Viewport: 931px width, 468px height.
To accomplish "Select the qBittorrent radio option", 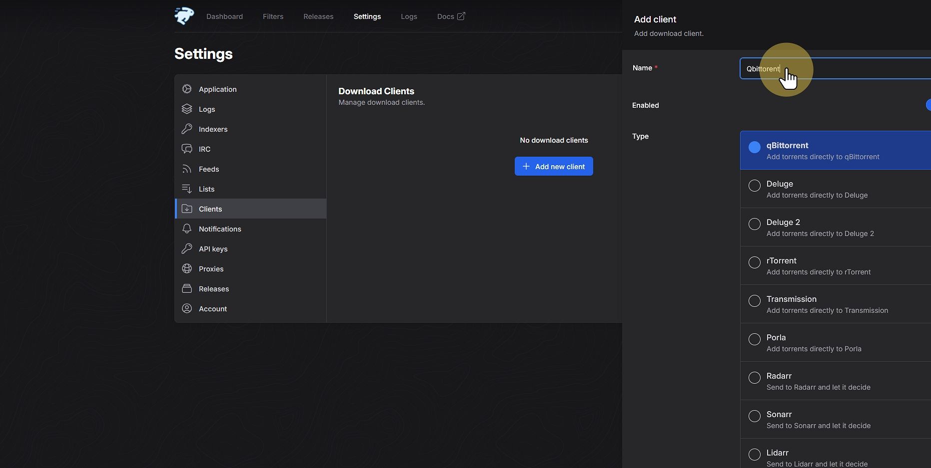I will pyautogui.click(x=755, y=147).
